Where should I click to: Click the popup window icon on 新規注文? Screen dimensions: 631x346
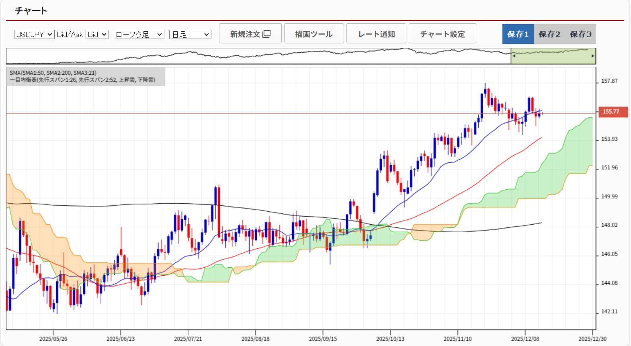coord(266,34)
